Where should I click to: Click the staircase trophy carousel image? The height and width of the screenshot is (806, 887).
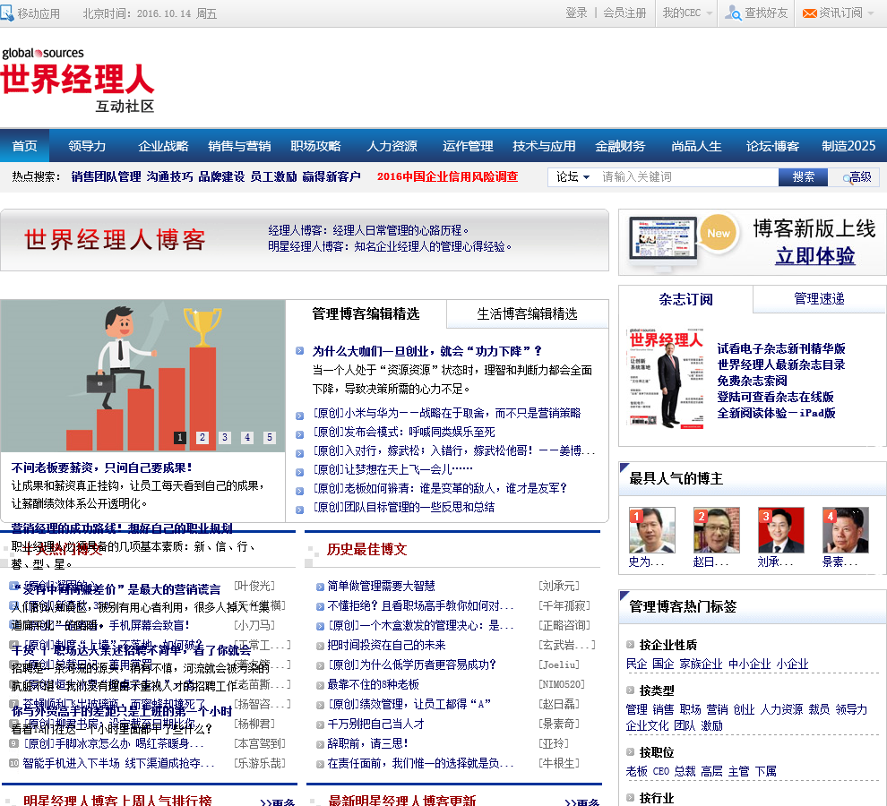click(x=142, y=375)
